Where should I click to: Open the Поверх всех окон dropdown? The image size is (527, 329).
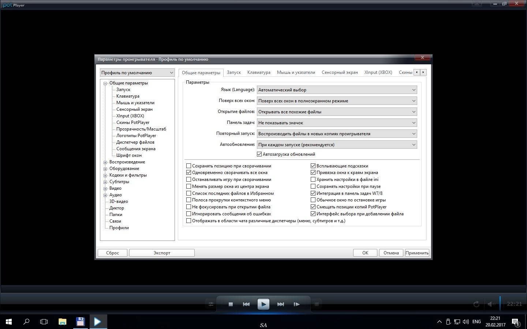[337, 101]
